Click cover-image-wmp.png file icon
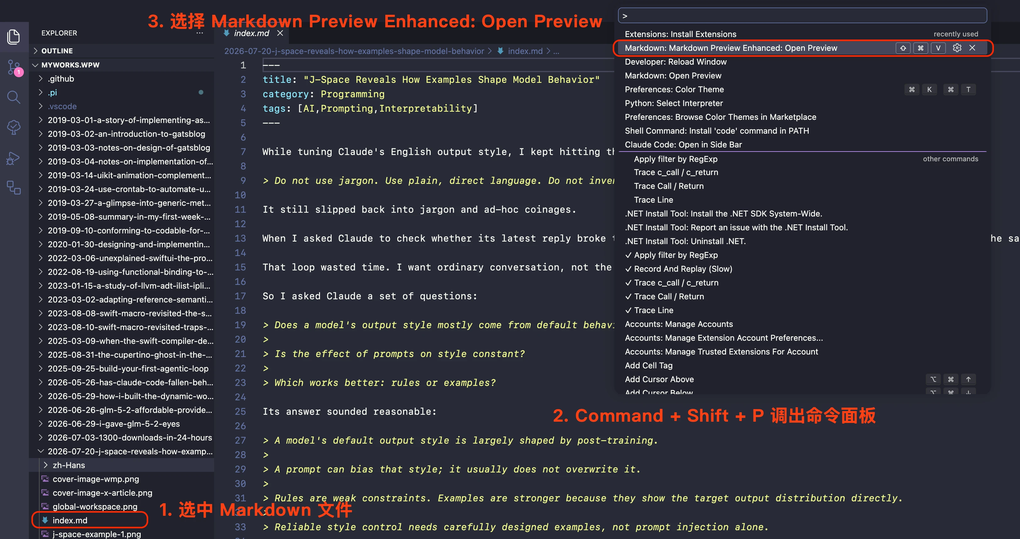Screen dimensions: 1020x539 46,479
